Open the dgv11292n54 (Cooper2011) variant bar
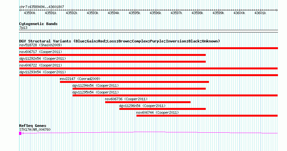Image resolution: width=287 pixels, height=151 pixels. [x=113, y=62]
